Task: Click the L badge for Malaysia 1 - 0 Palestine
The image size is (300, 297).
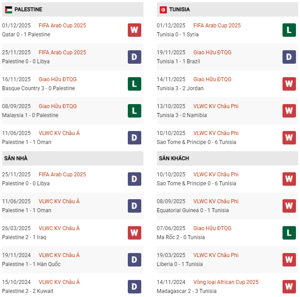Action: [x=134, y=111]
